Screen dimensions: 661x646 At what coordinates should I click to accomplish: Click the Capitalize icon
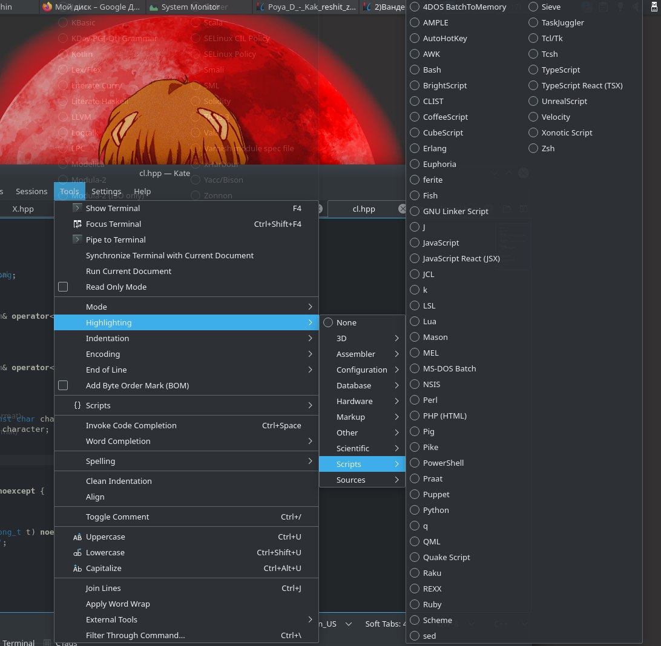[x=77, y=569]
